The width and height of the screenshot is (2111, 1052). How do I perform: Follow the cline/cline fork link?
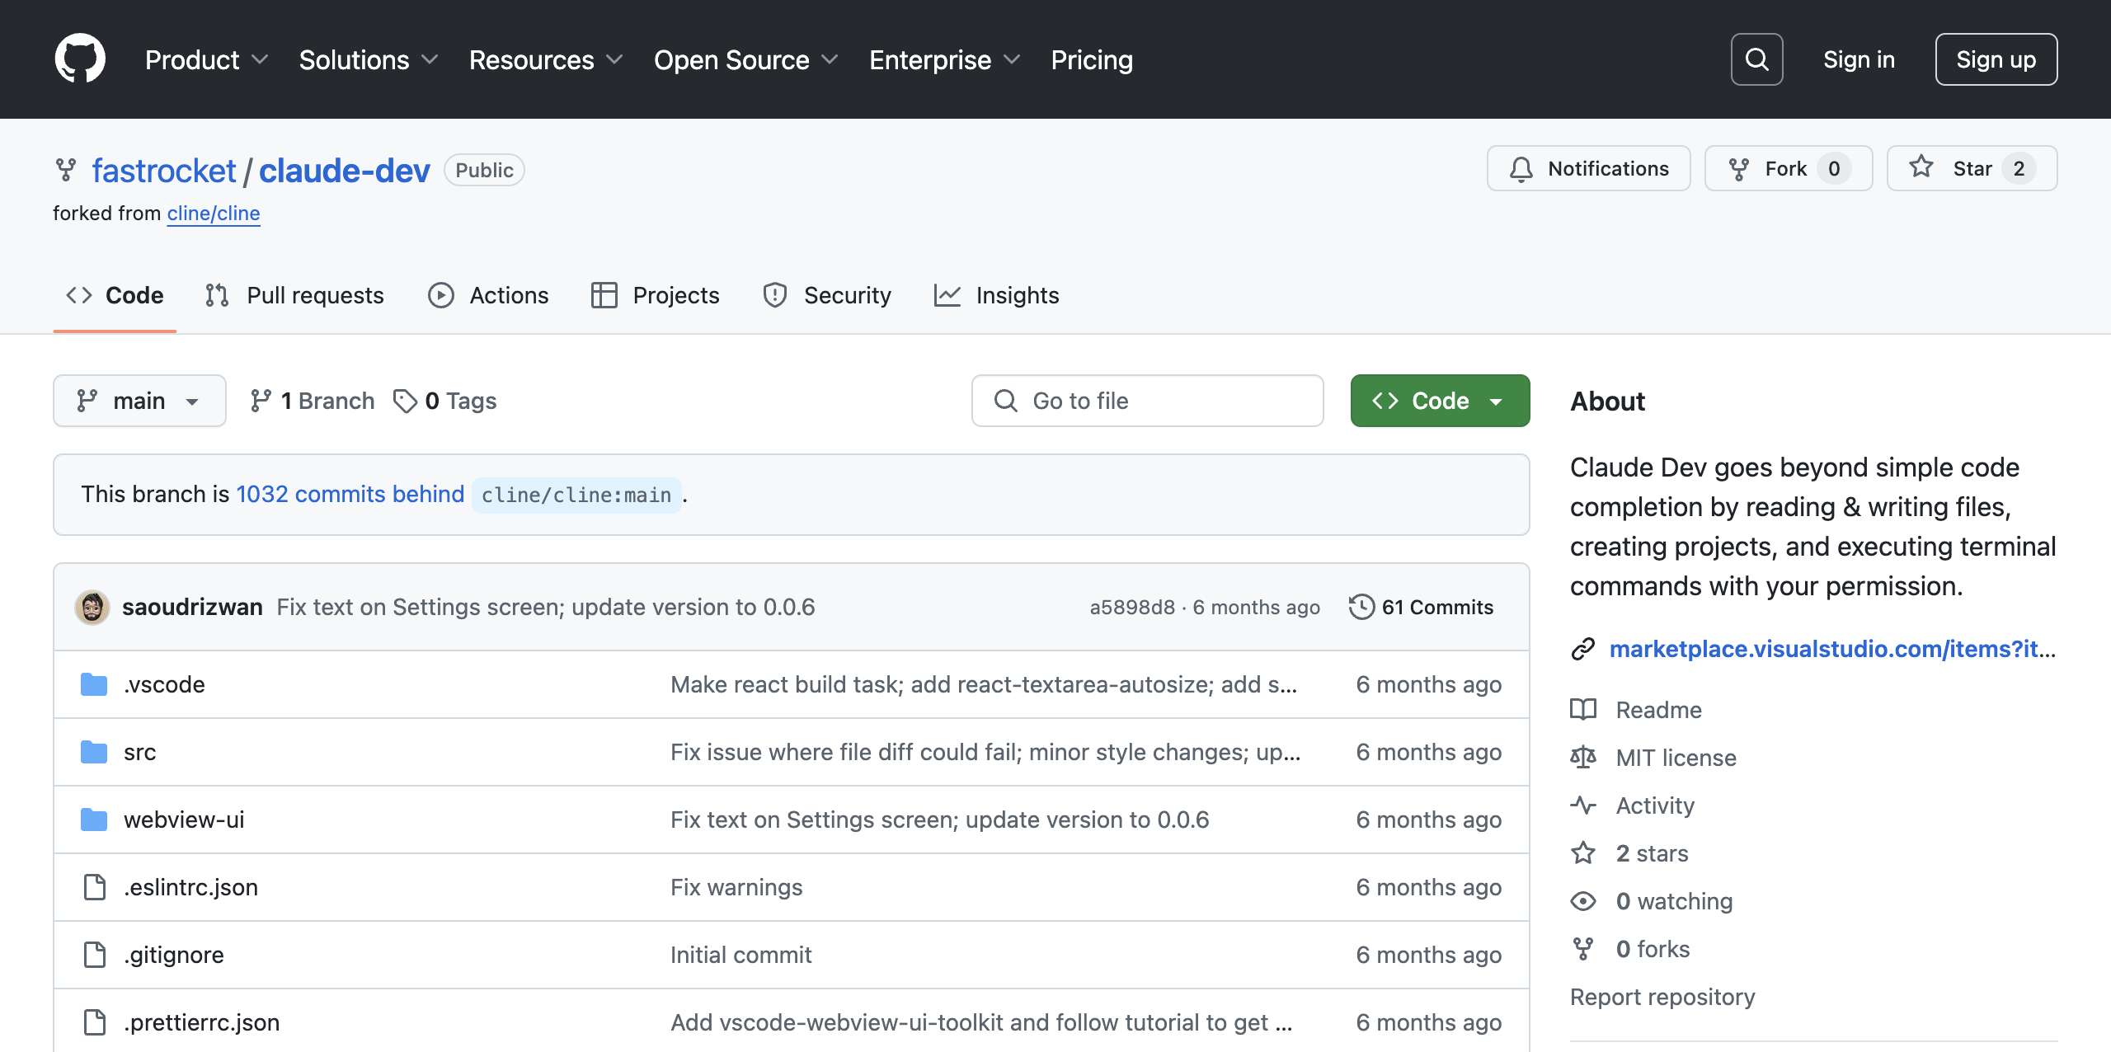214,214
